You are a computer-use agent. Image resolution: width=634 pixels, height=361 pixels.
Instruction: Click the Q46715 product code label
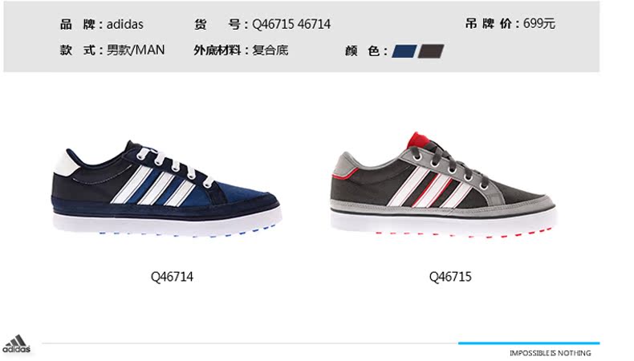[x=450, y=277]
